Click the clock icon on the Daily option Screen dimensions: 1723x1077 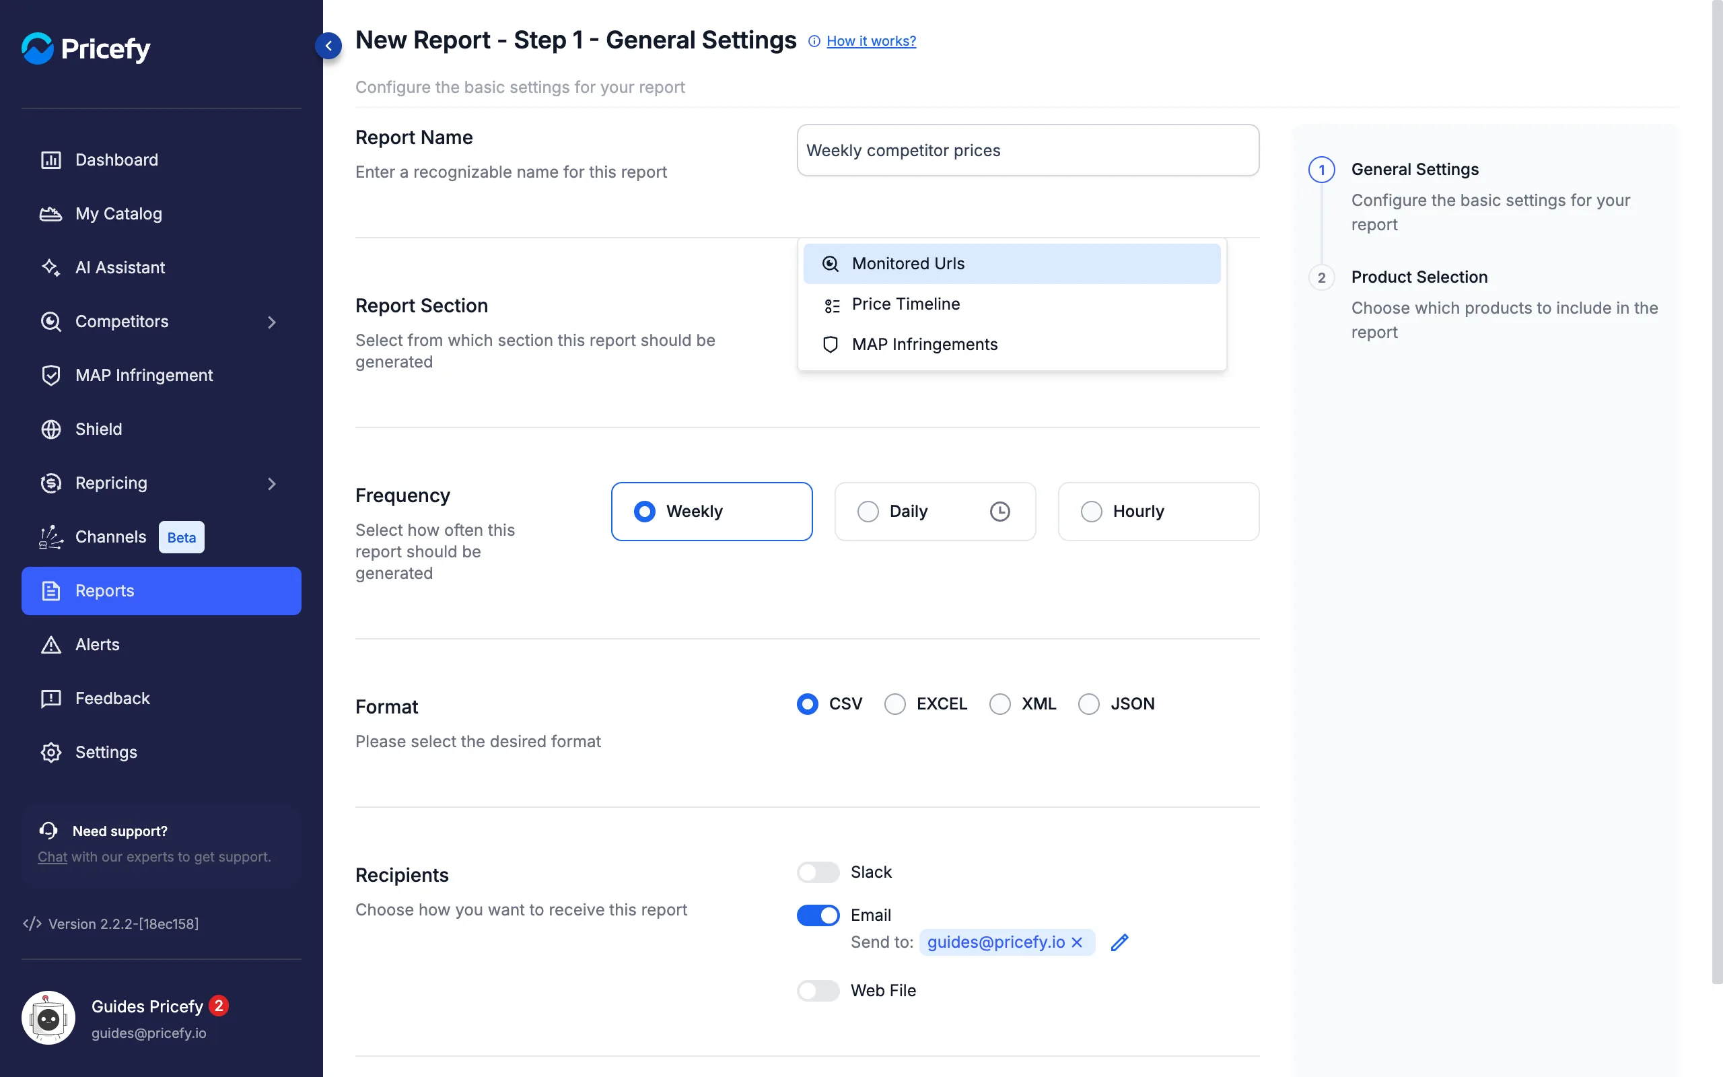click(x=999, y=512)
